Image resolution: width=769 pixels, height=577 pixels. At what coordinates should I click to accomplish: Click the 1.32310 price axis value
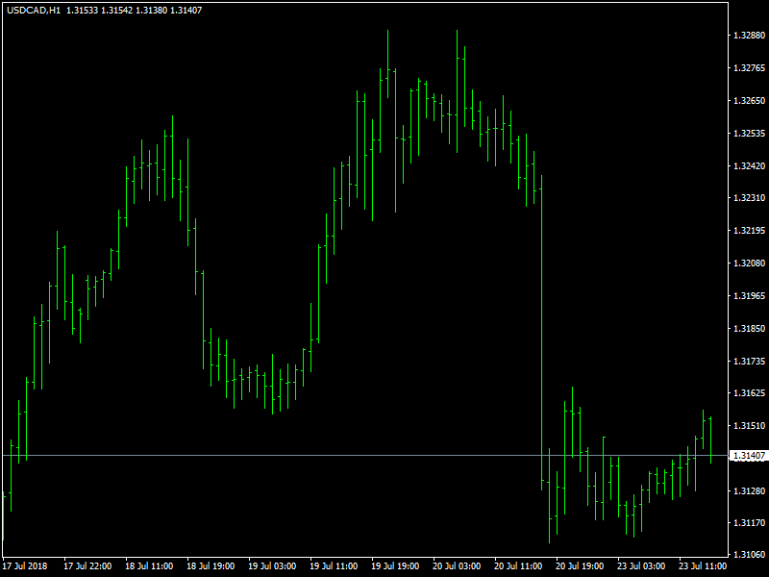(x=749, y=198)
